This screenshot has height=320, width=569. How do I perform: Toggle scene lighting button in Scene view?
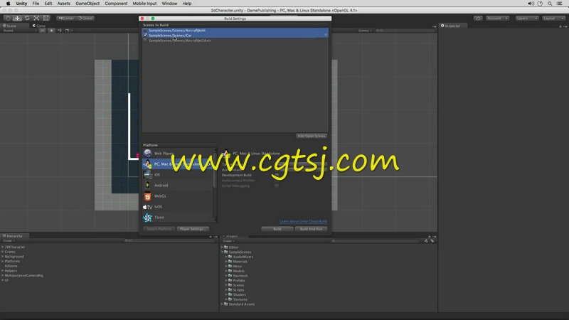point(51,31)
